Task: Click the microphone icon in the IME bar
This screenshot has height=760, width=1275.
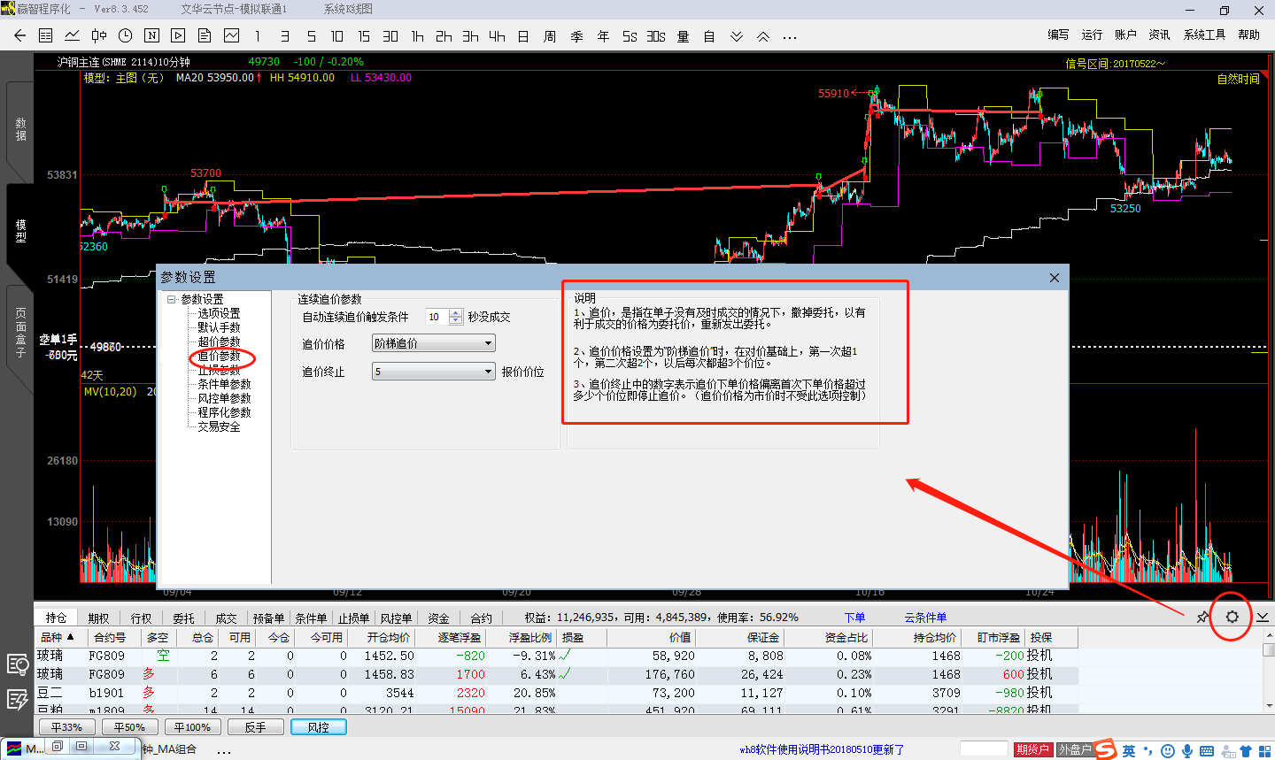Action: pos(1187,751)
